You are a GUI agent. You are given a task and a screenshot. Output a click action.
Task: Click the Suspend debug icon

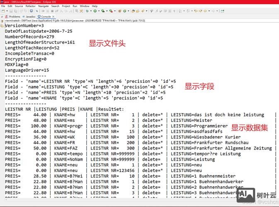[48, 11]
